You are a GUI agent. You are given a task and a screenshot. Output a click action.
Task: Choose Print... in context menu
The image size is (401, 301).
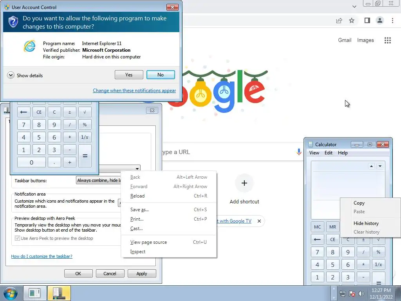(169, 219)
